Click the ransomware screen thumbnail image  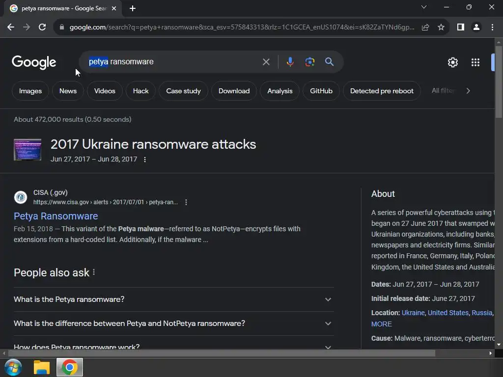coord(28,149)
